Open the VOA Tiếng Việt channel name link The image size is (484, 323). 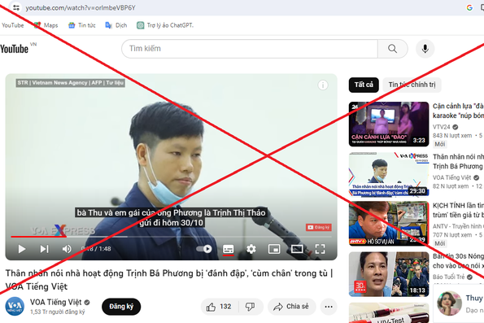click(56, 303)
